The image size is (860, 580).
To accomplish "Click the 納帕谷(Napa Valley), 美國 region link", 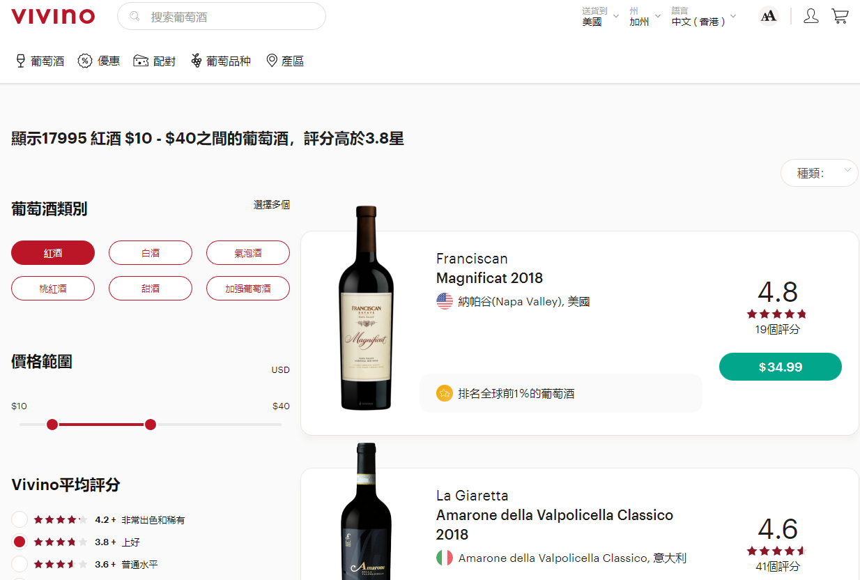I will (x=524, y=302).
